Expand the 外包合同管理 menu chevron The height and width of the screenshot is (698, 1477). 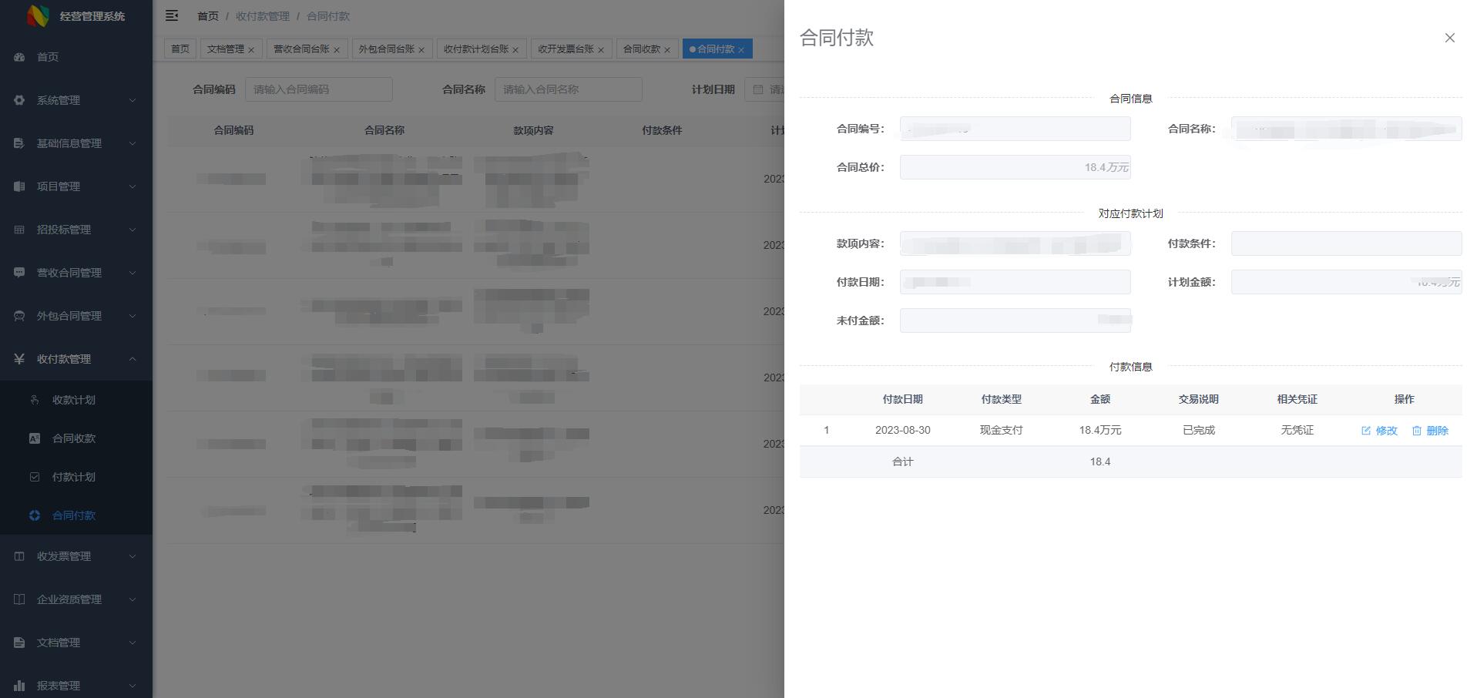[133, 316]
